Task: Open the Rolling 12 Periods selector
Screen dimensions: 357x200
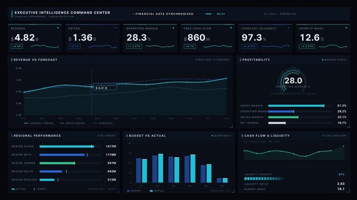Action: click(213, 59)
